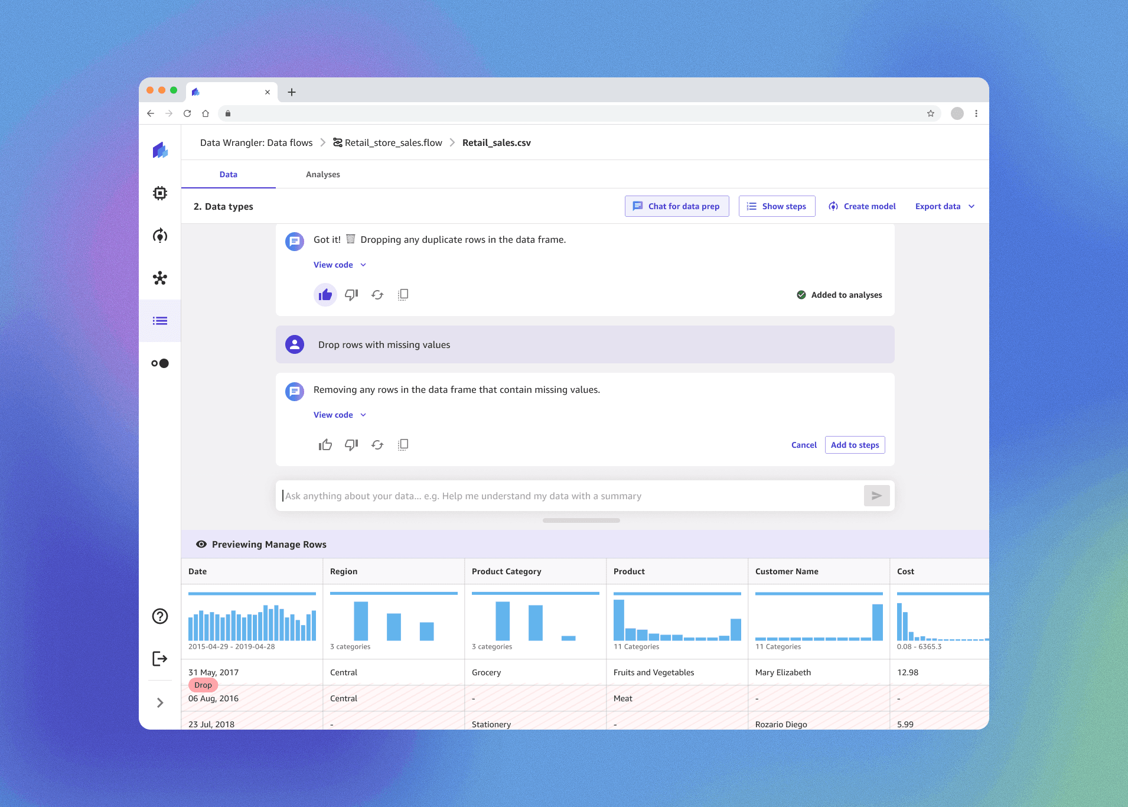Click the Date distribution histogram
Viewport: 1128px width, 807px height.
coord(252,621)
